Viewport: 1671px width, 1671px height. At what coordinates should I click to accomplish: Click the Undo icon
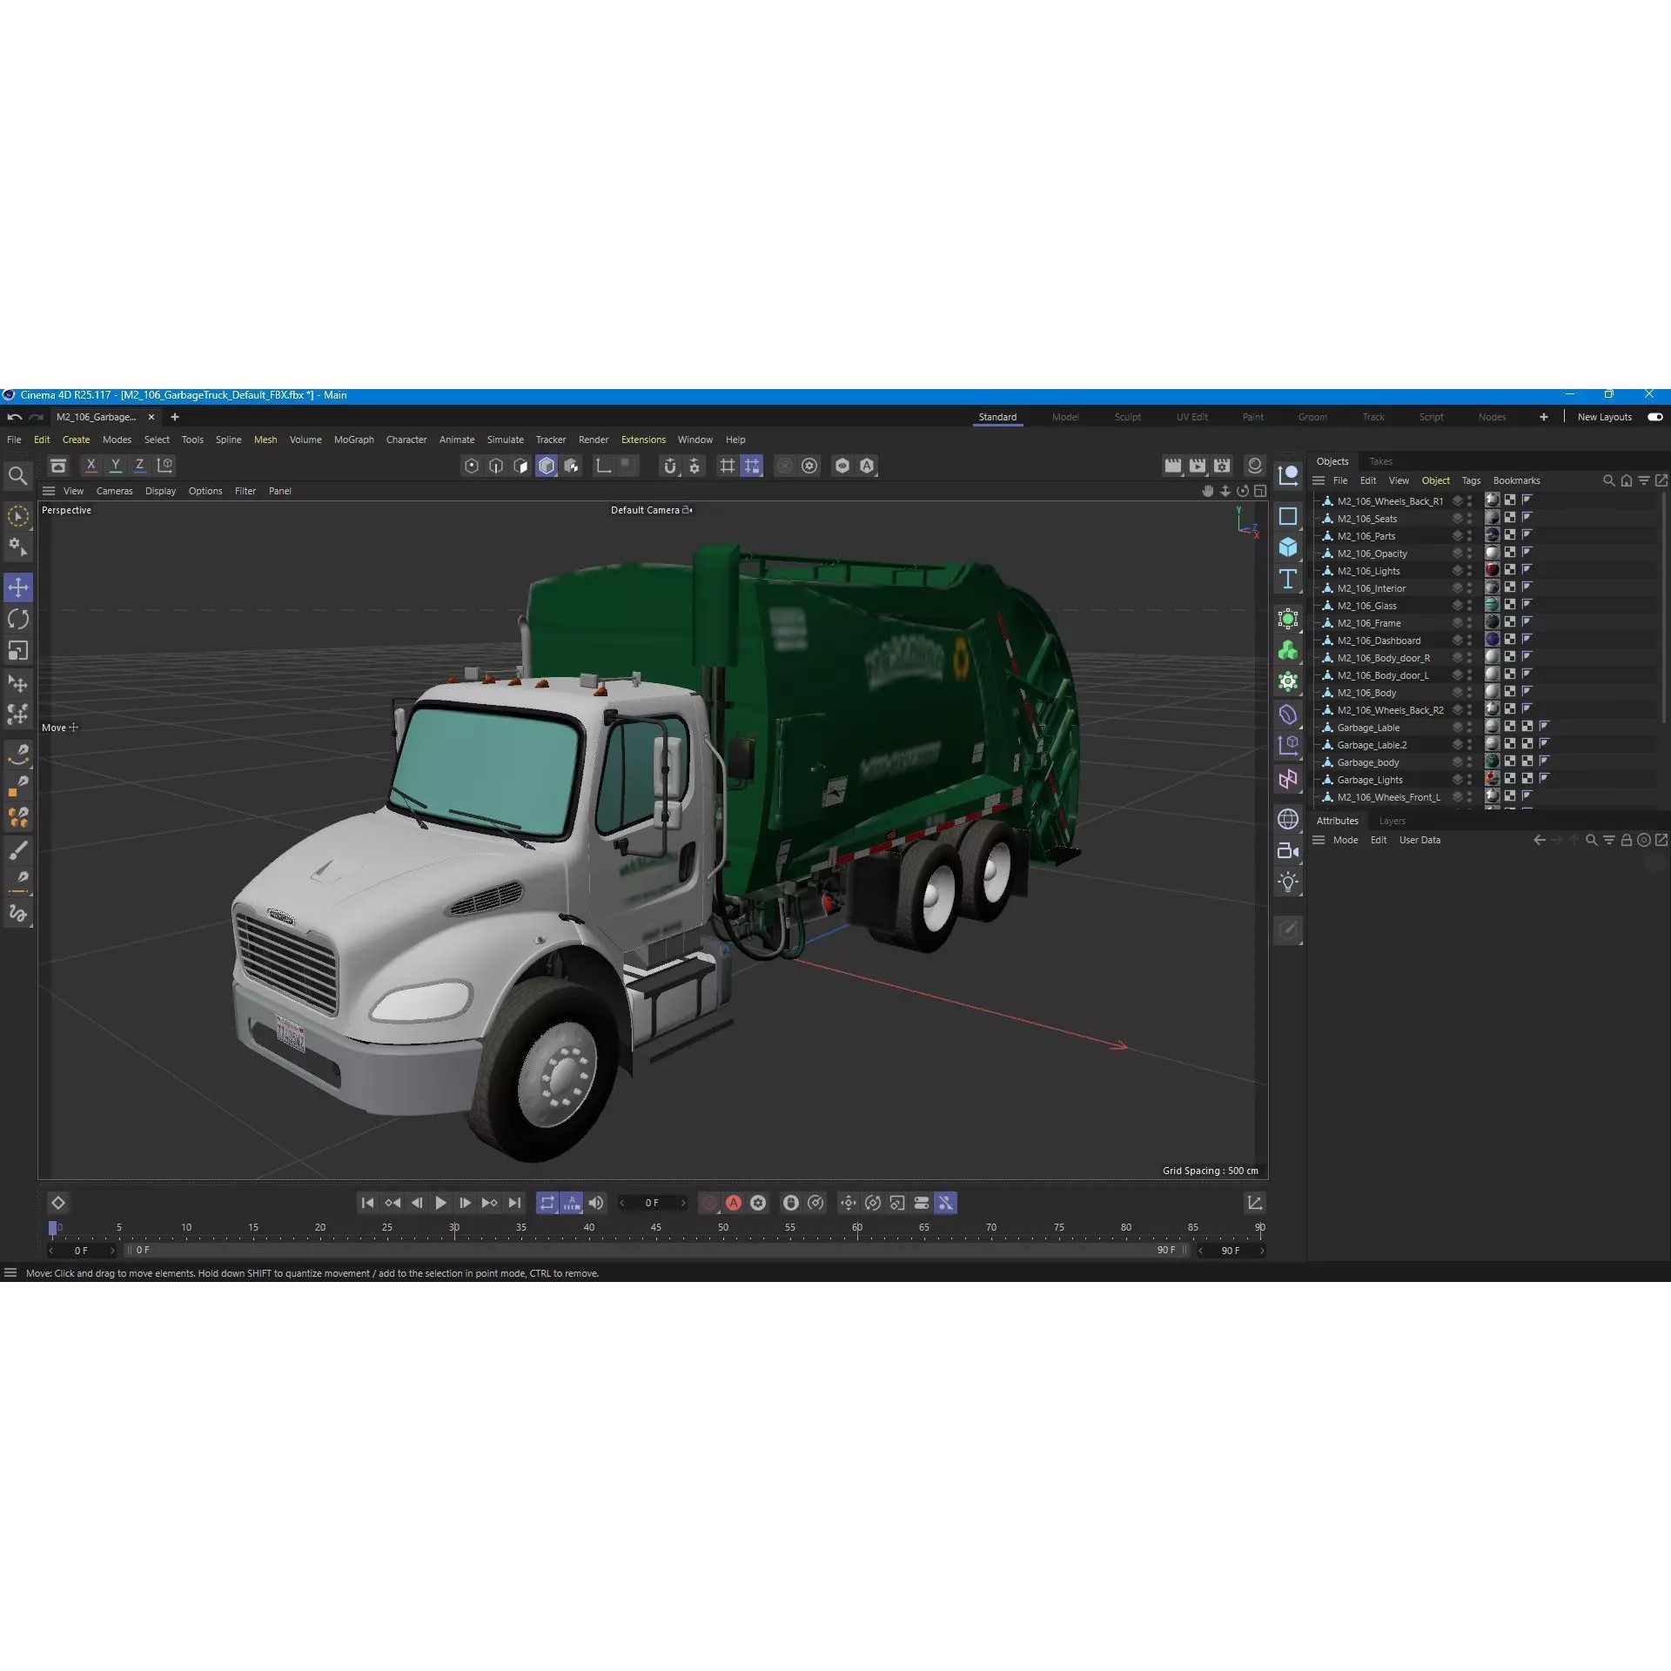pyautogui.click(x=14, y=417)
